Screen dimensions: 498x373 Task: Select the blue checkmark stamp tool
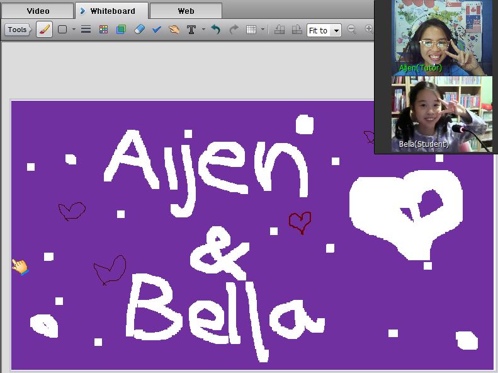(x=157, y=30)
